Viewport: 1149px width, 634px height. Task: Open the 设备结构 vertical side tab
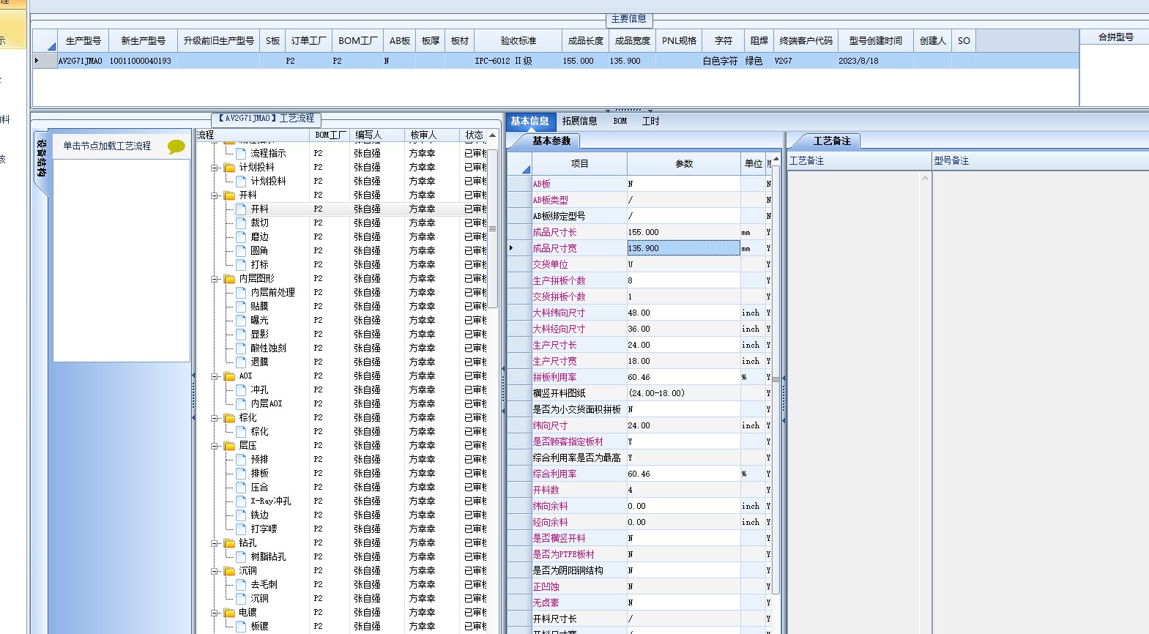pyautogui.click(x=41, y=158)
